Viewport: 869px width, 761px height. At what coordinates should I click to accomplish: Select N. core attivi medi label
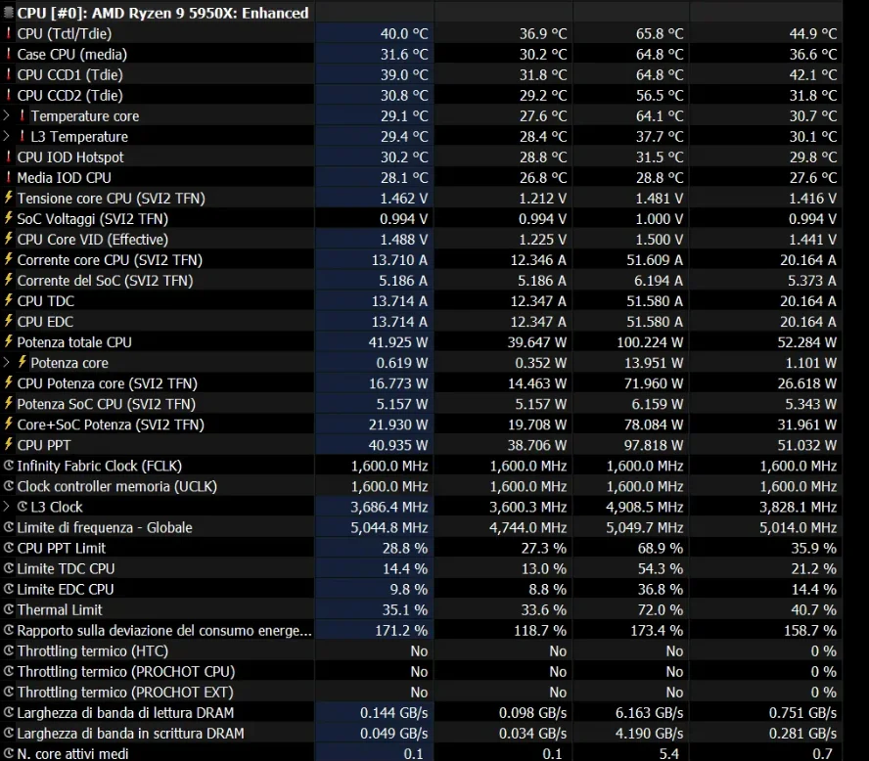point(72,754)
